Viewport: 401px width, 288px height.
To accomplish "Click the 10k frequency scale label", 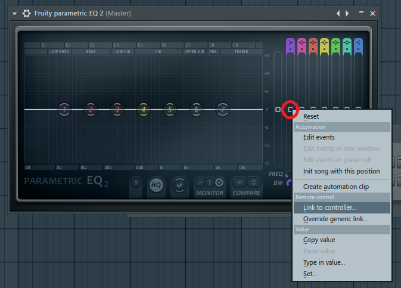I will pos(242,168).
